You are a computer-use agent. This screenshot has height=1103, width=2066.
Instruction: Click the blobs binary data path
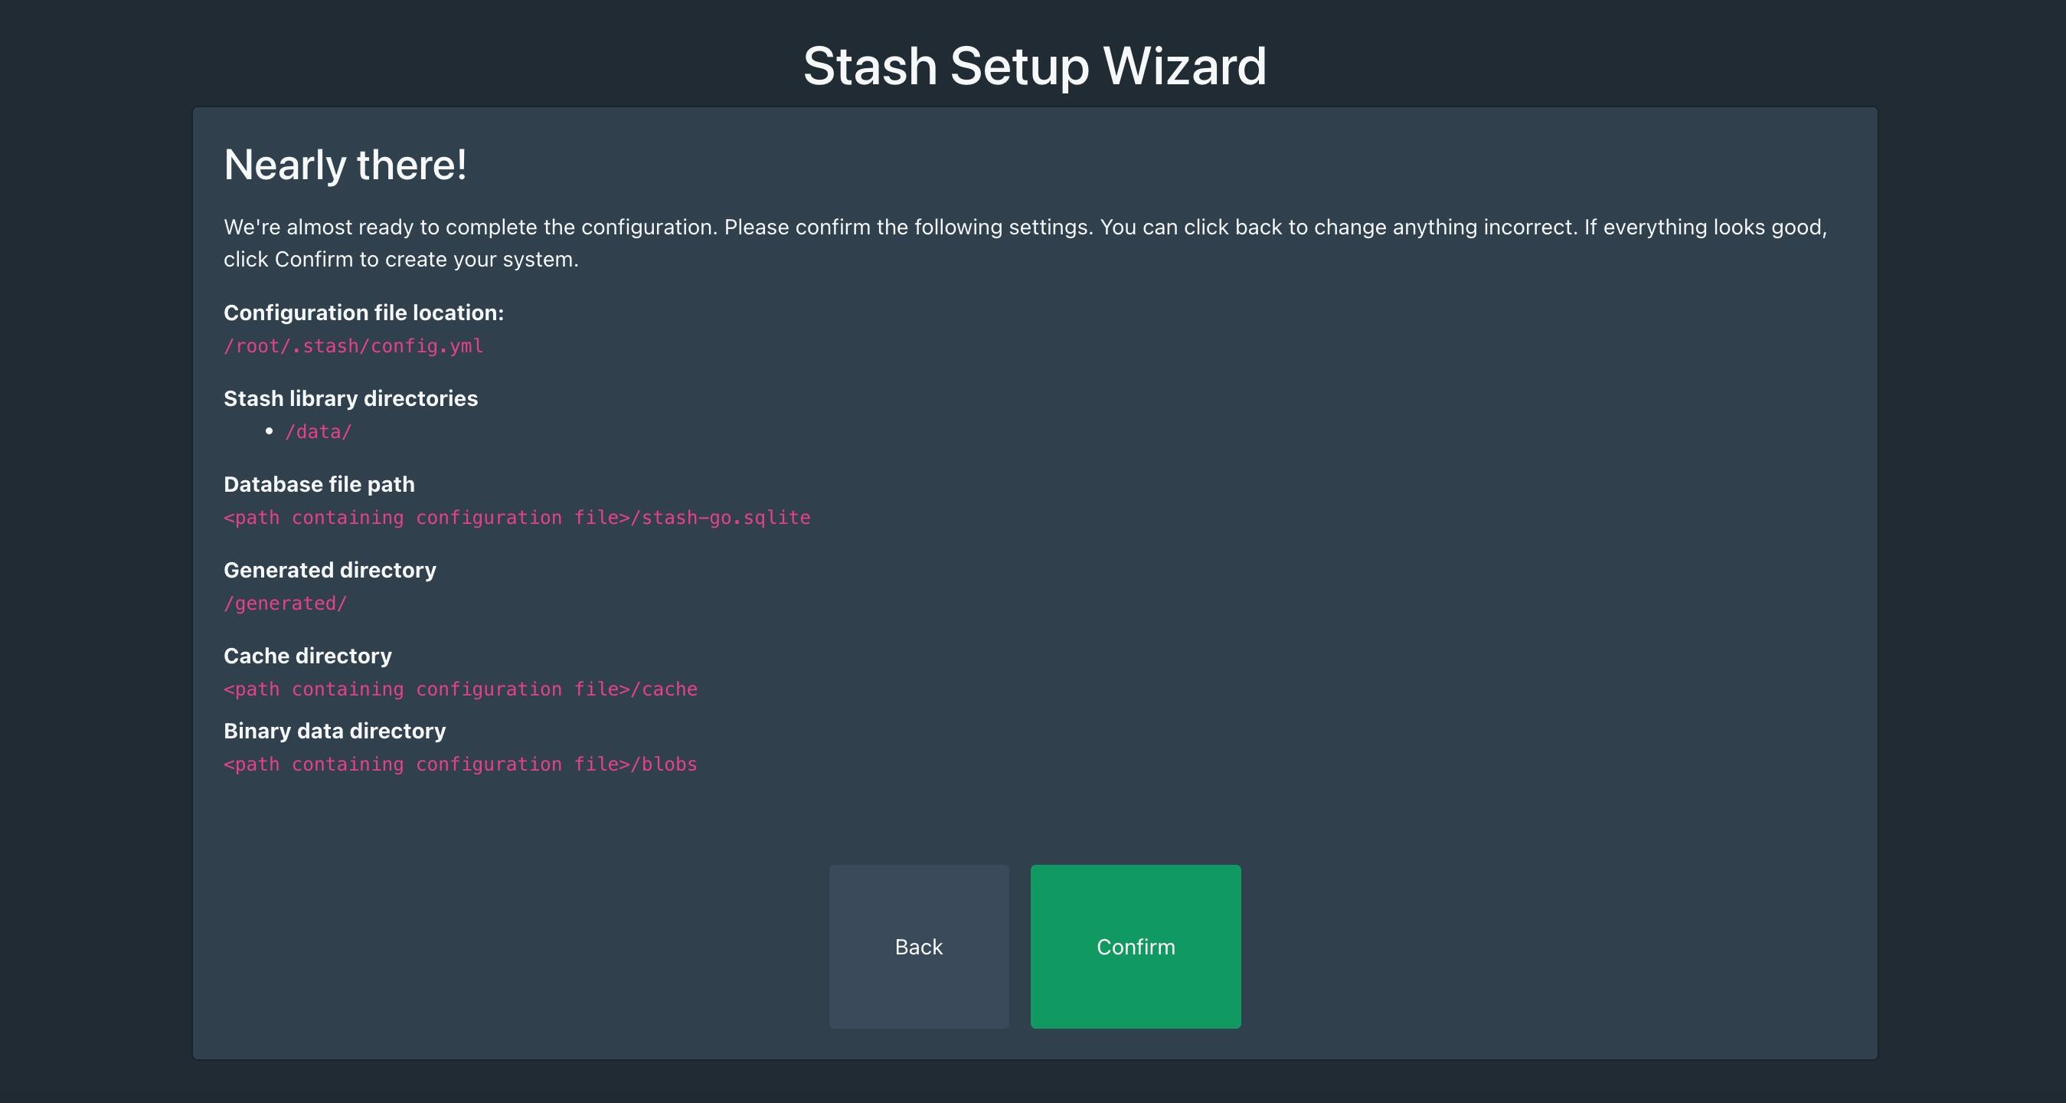click(x=460, y=764)
